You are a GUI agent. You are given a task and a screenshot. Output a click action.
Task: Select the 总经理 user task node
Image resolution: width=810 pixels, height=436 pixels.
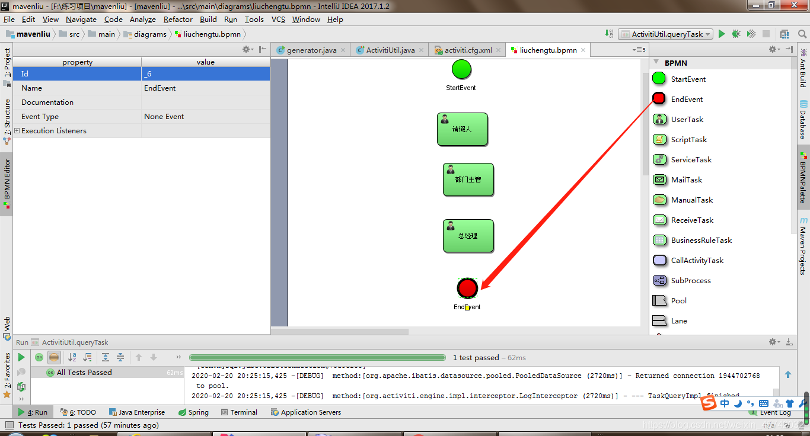468,236
